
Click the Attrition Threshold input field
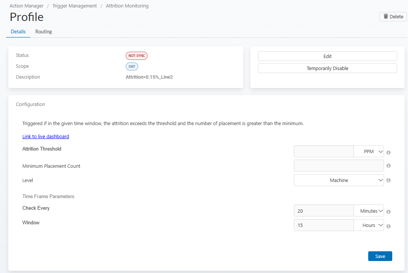click(x=324, y=151)
